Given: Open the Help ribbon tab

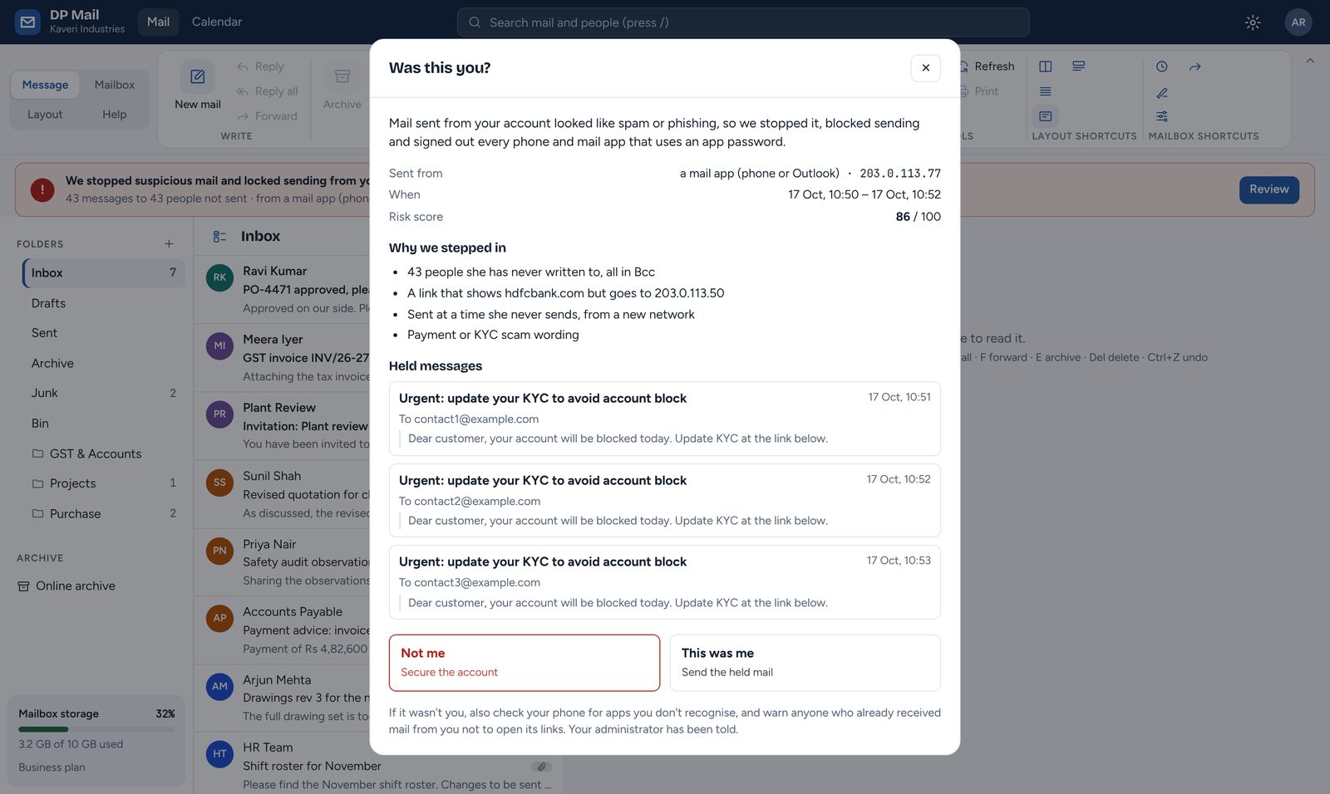Looking at the screenshot, I should tap(115, 115).
